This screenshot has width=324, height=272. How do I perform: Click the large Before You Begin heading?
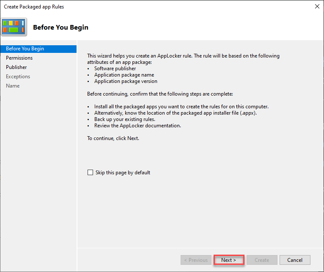[x=60, y=27]
